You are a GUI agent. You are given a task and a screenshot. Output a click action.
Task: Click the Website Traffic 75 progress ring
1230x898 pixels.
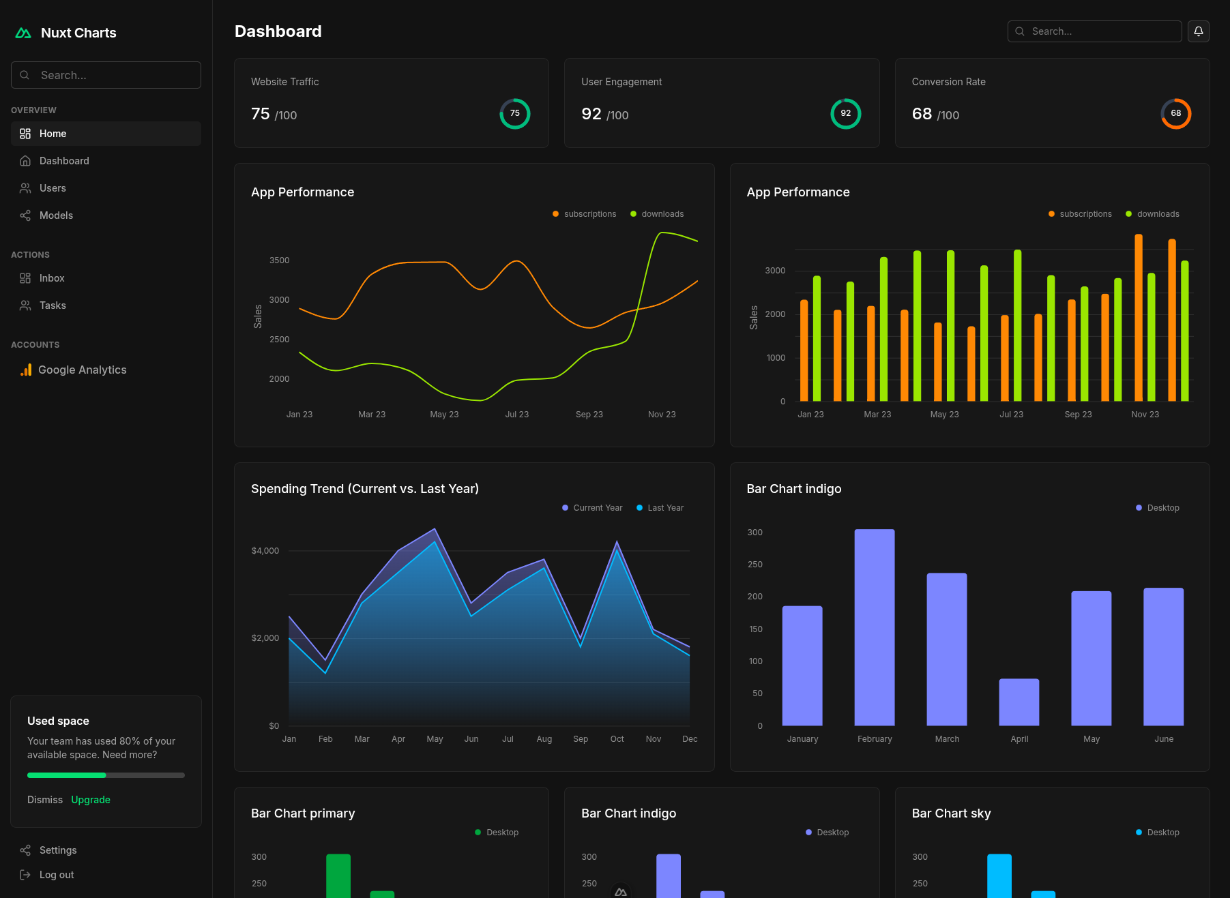point(515,114)
